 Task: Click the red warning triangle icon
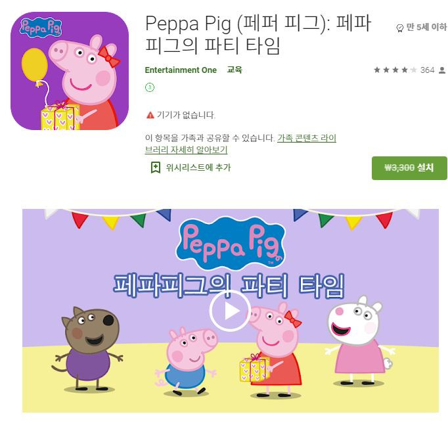coord(150,115)
